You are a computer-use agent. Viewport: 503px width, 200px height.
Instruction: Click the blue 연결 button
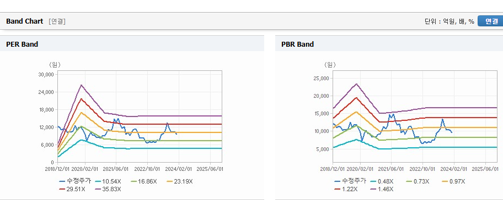tap(490, 21)
